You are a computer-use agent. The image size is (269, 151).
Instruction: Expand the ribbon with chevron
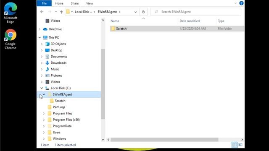coord(235,3)
